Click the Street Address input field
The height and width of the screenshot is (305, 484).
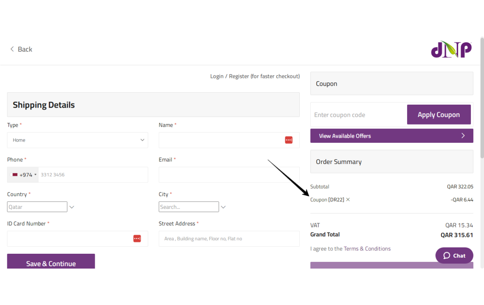(x=229, y=238)
